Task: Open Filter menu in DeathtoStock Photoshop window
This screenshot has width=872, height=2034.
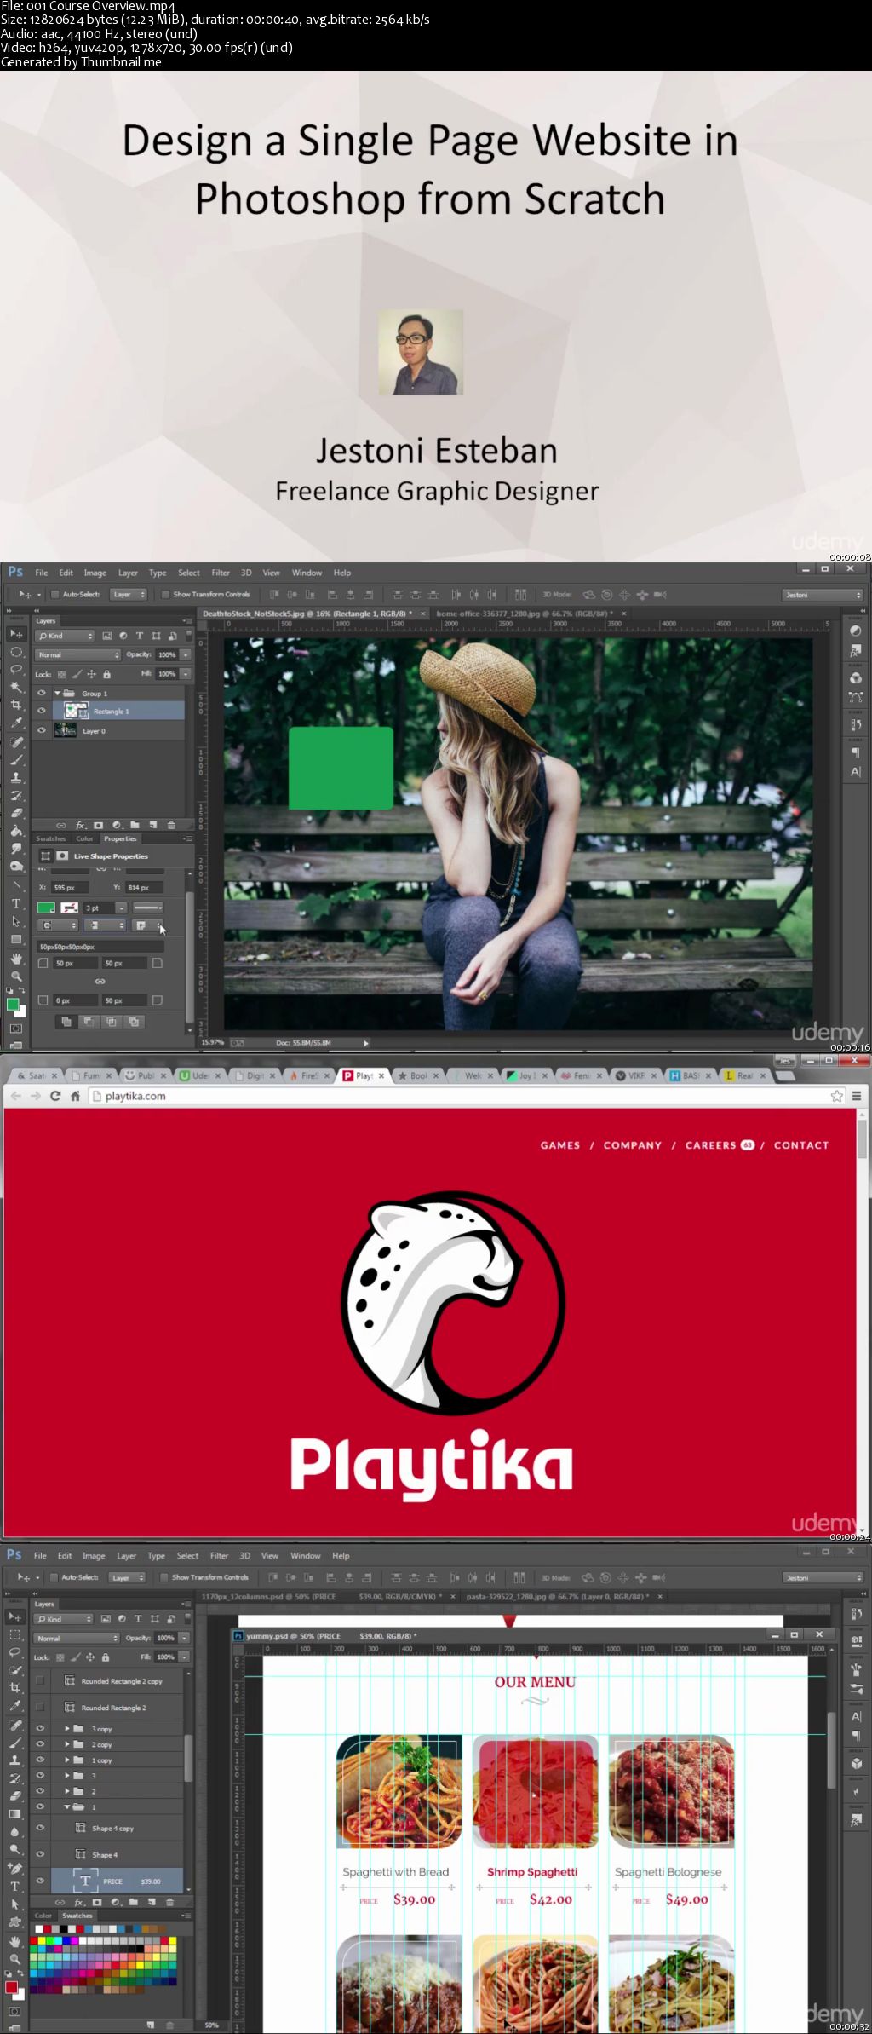Action: [221, 573]
